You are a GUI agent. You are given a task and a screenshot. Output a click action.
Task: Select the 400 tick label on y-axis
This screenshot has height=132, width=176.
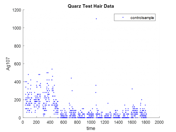pos(18,82)
